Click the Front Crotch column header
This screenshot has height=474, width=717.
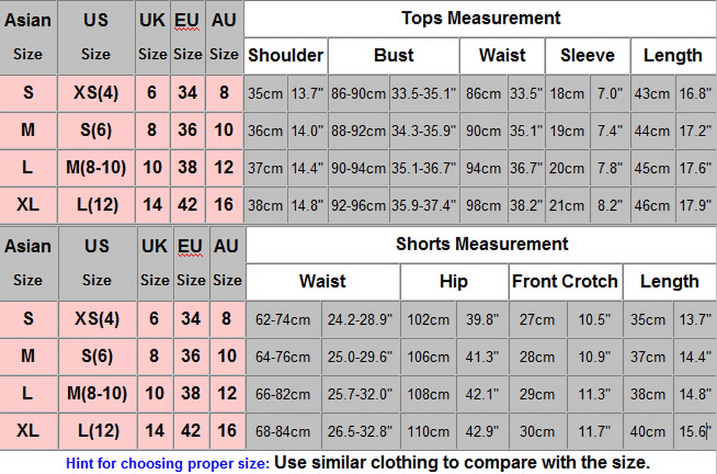tap(565, 281)
